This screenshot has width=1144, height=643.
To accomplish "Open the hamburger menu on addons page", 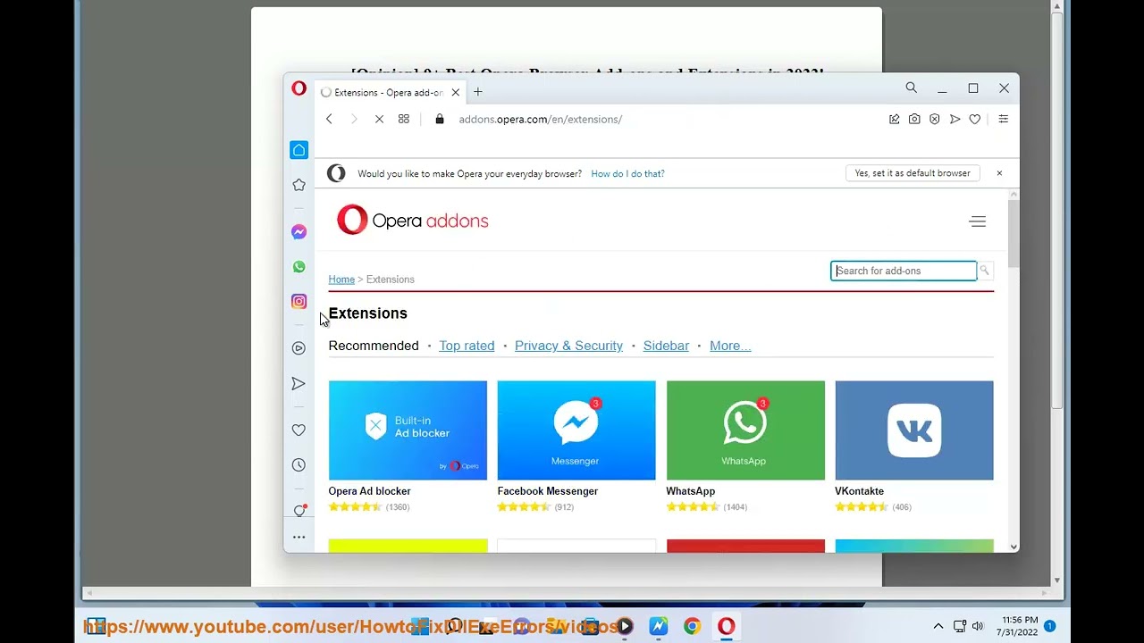I will point(978,221).
